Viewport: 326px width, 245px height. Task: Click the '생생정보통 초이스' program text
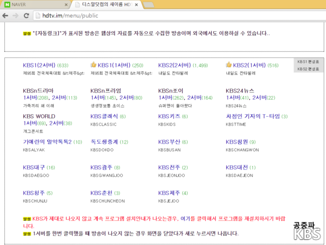click(107, 106)
